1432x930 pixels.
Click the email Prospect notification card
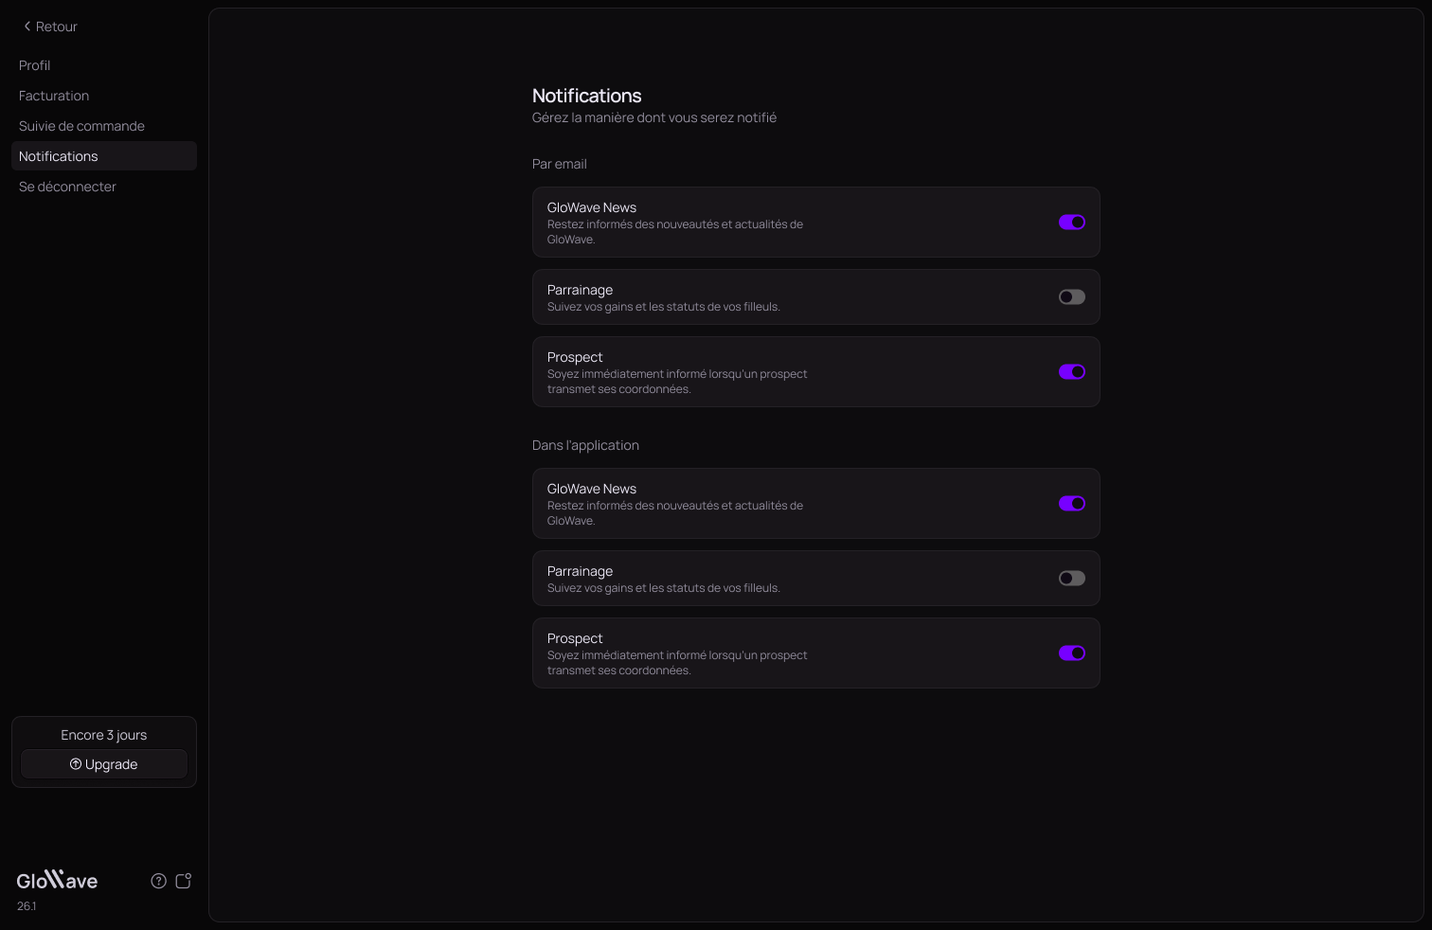816,372
